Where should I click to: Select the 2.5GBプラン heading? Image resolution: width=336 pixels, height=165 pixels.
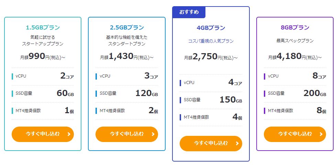[x=127, y=28]
